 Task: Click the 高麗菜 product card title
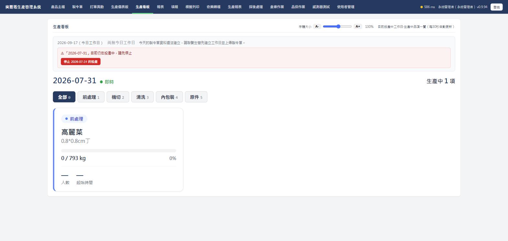(72, 132)
